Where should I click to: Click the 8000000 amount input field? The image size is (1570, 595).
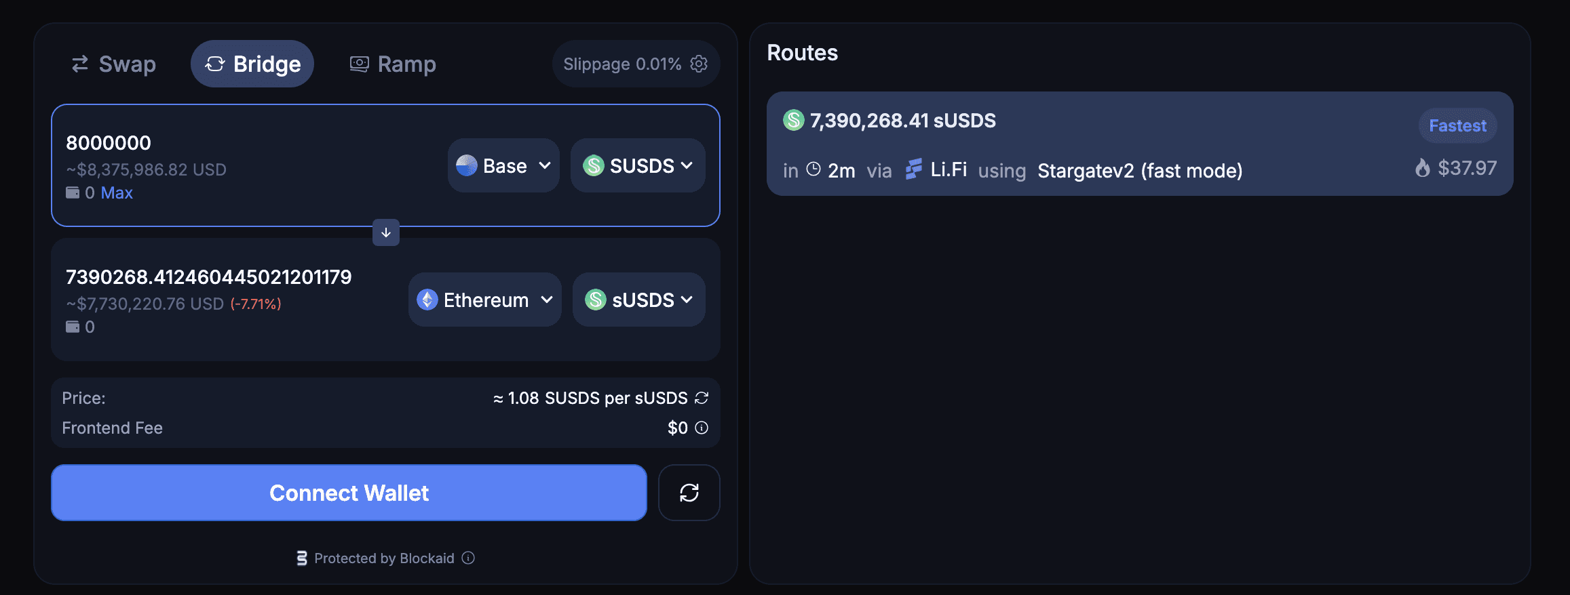pos(204,143)
